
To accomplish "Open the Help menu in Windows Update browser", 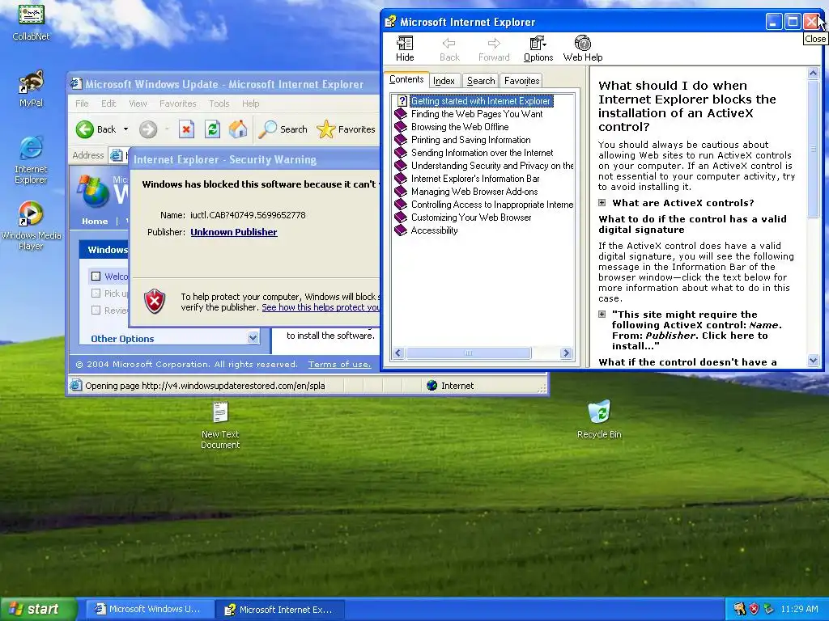I will coord(251,103).
